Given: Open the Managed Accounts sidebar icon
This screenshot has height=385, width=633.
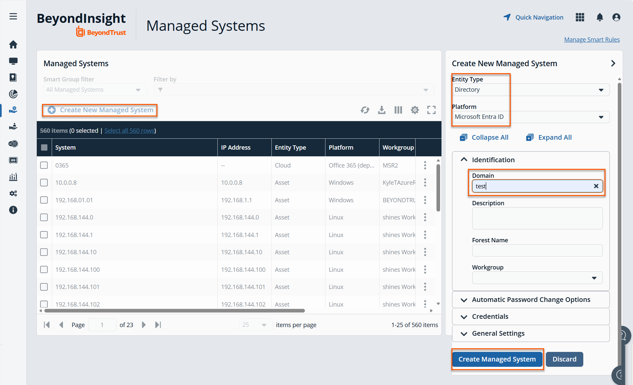Looking at the screenshot, I should click(x=13, y=126).
